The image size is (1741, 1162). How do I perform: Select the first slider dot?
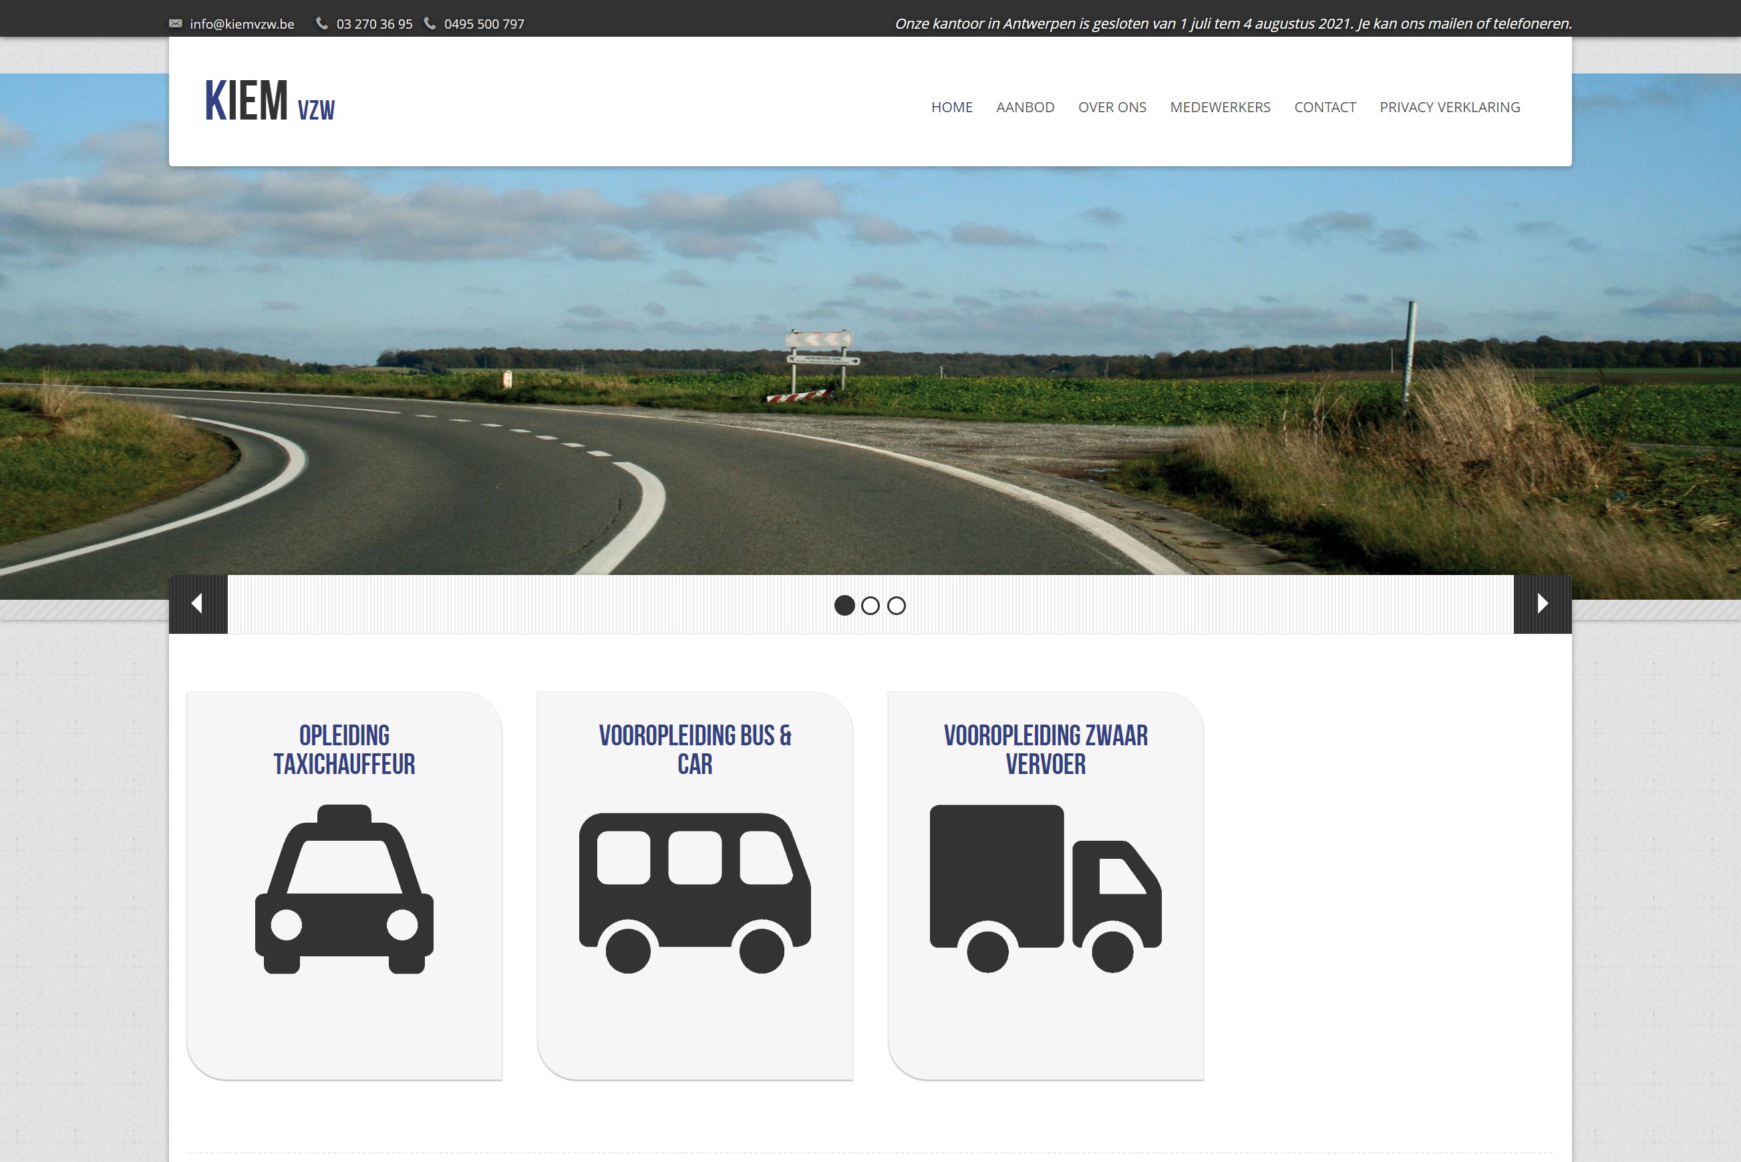point(844,606)
